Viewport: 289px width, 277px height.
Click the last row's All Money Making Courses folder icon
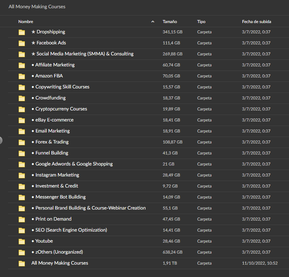(22, 263)
